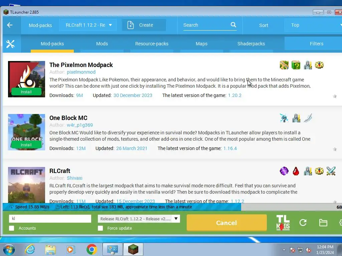Show hidden icons in system tray
The height and width of the screenshot is (256, 342).
coord(284,250)
